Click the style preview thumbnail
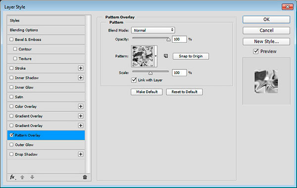 pos(266,82)
